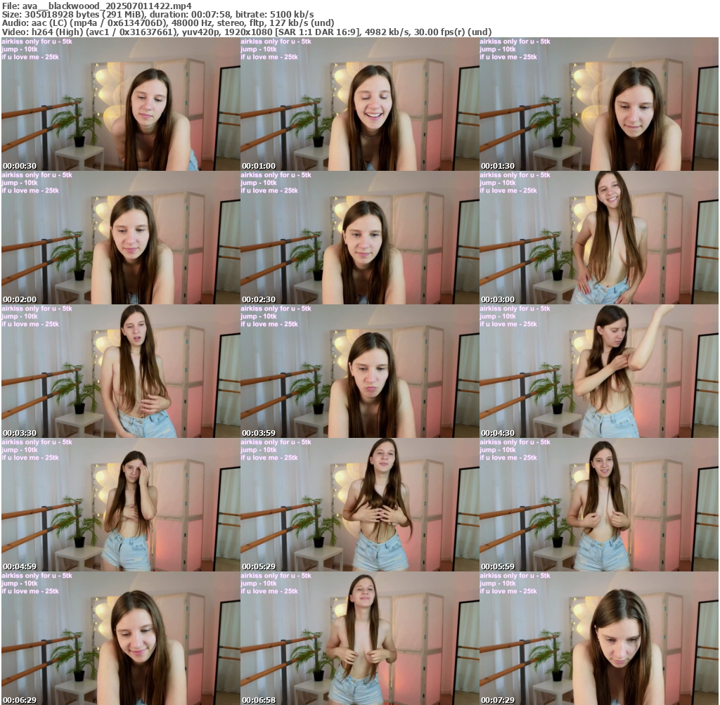Select the Size and duration info line
Image resolution: width=720 pixels, height=705 pixels.
point(158,14)
